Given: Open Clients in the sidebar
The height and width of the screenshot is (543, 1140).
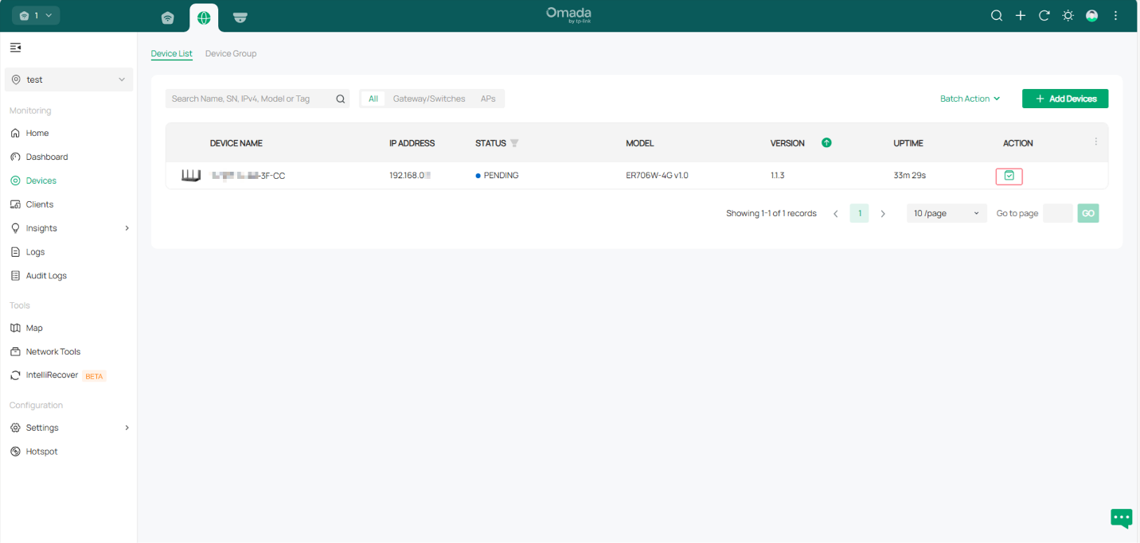Looking at the screenshot, I should (40, 204).
